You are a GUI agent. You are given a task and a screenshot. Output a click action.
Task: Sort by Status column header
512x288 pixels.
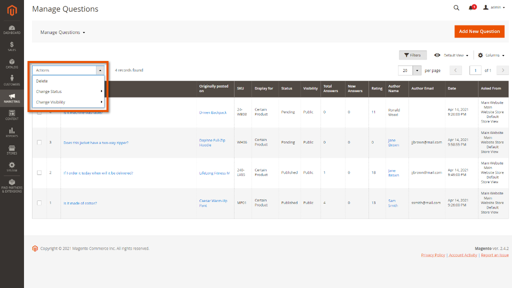click(x=289, y=88)
